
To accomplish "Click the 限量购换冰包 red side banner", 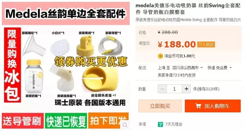I will pyautogui.click(x=12, y=65).
